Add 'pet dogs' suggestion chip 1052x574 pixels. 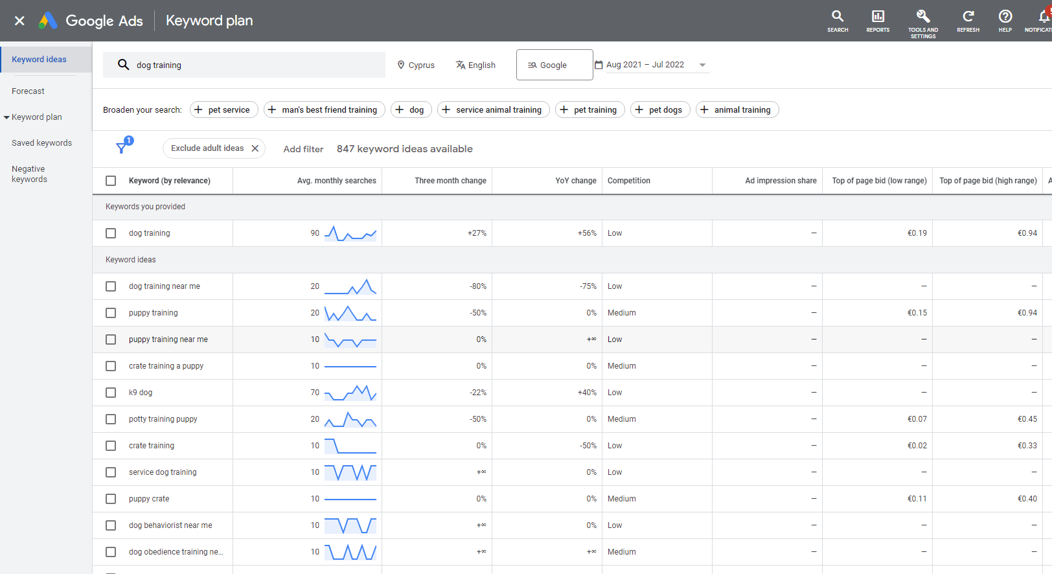(x=660, y=109)
